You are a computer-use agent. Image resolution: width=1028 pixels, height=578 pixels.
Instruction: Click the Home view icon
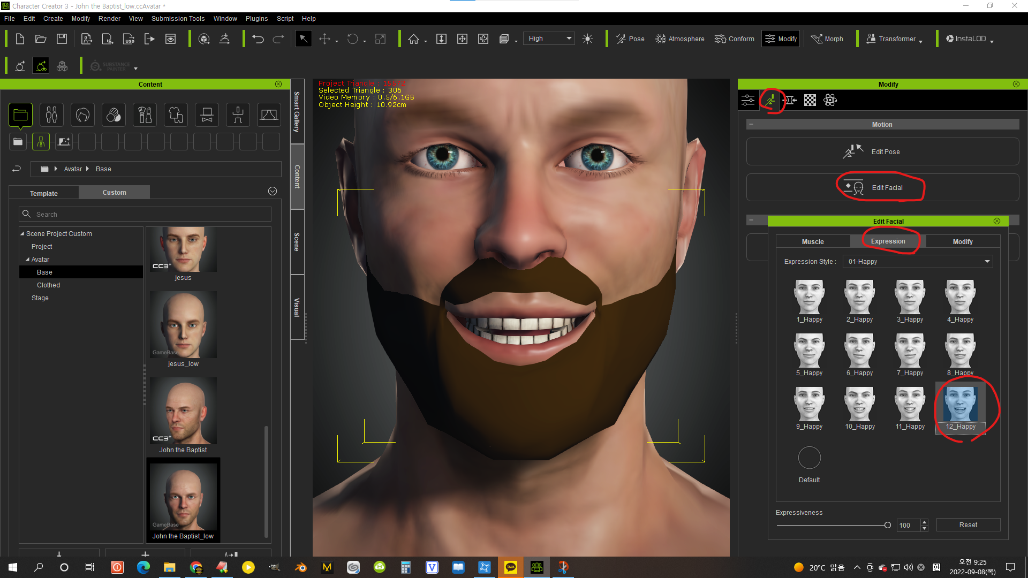pyautogui.click(x=413, y=39)
